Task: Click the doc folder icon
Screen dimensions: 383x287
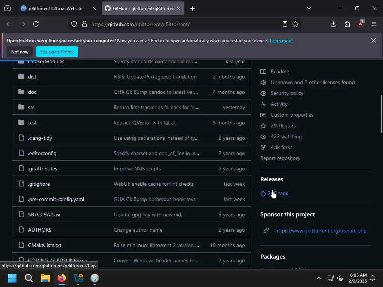Action: click(21, 92)
